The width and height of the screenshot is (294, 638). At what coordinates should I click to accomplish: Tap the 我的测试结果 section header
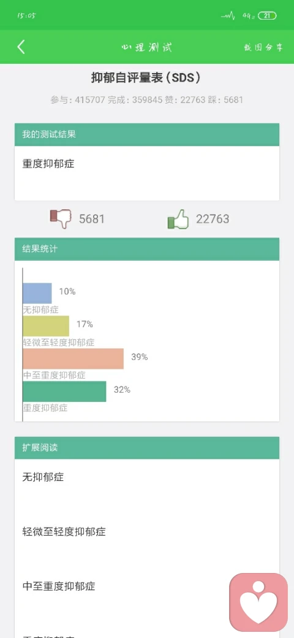click(x=147, y=135)
